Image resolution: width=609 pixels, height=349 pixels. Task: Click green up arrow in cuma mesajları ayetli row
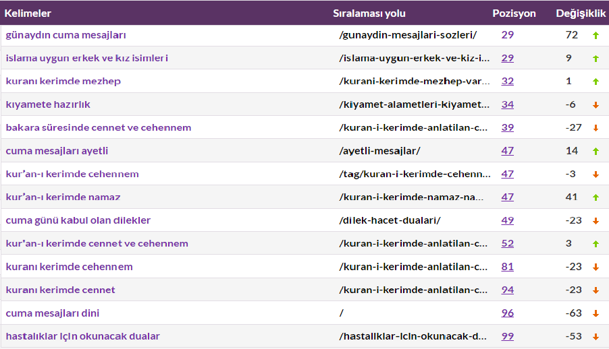[595, 151]
